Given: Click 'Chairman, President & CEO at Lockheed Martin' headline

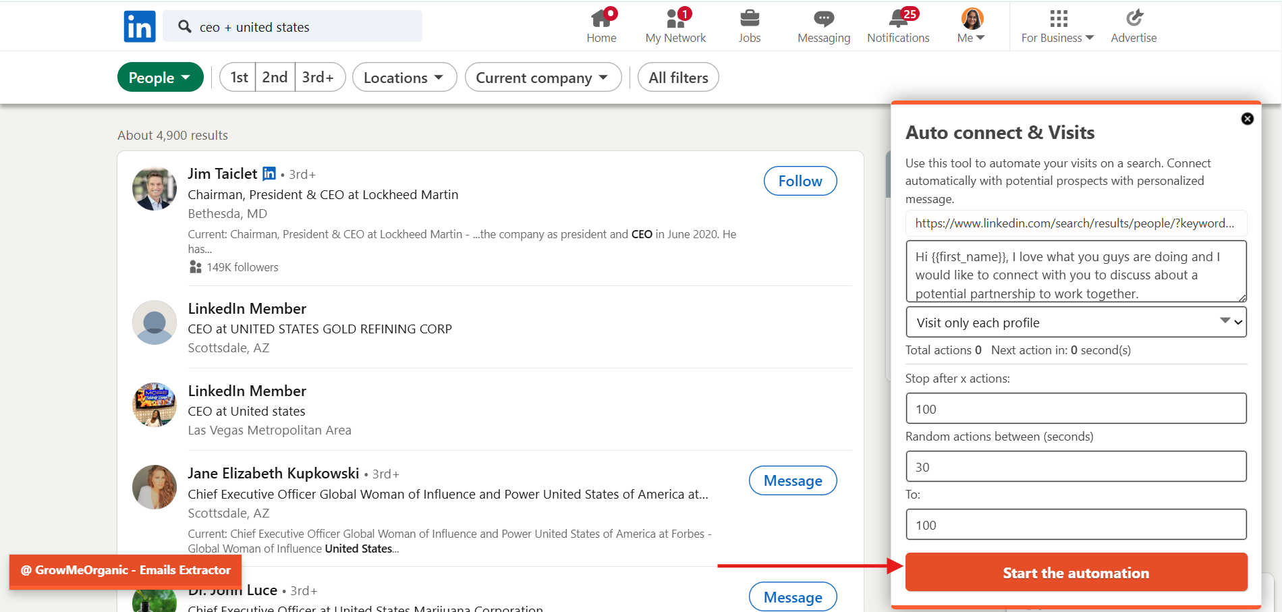Looking at the screenshot, I should tap(323, 194).
